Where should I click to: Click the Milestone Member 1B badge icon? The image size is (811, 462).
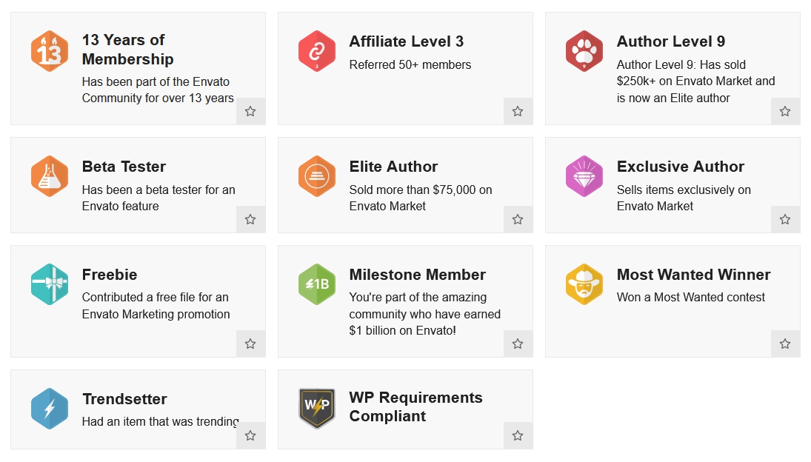[x=317, y=284]
